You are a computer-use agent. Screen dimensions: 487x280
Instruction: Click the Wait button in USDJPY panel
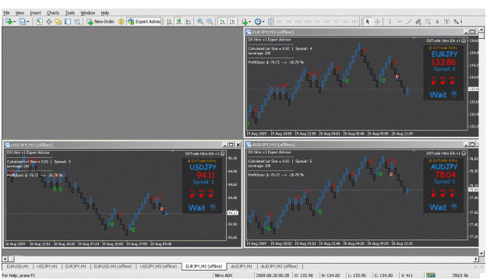[x=202, y=208]
